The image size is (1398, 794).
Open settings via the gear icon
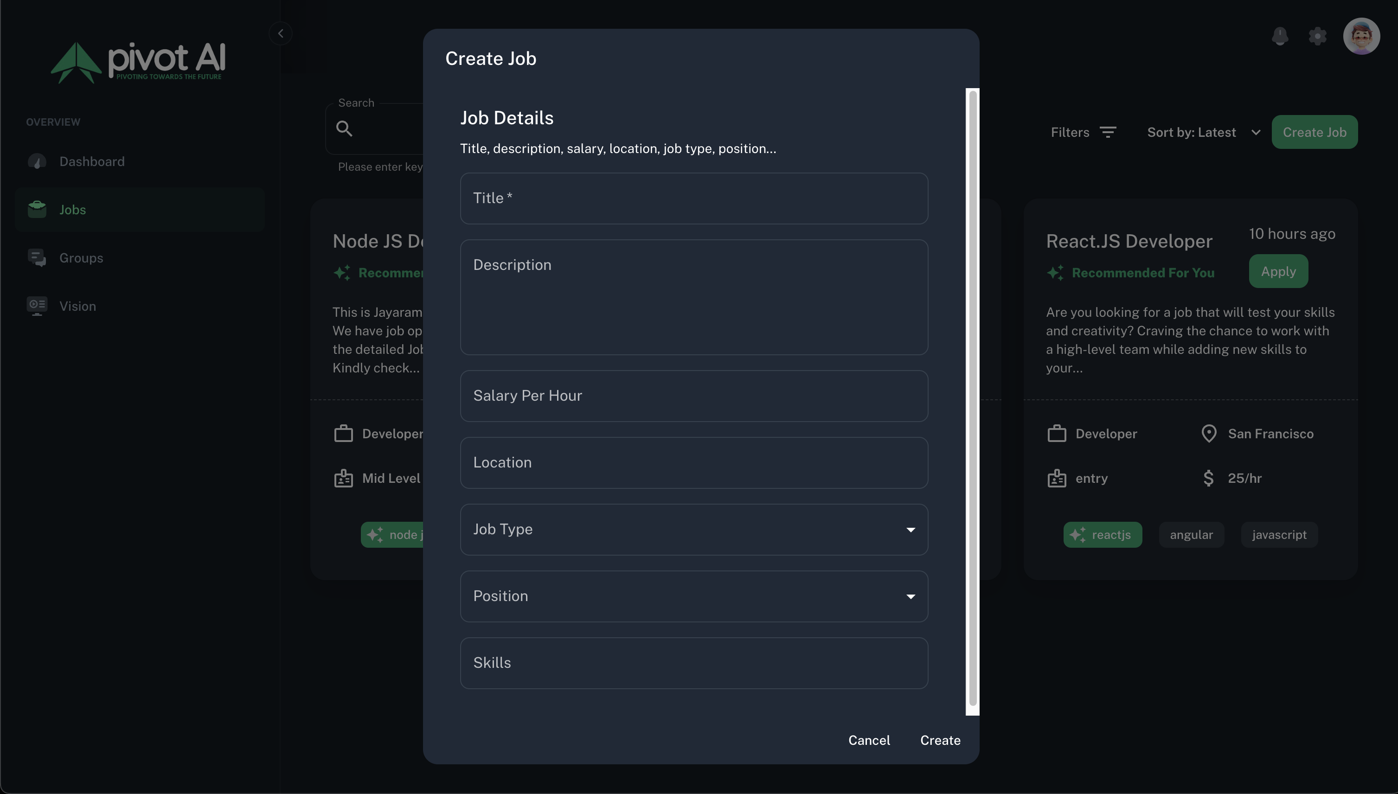[x=1317, y=36]
